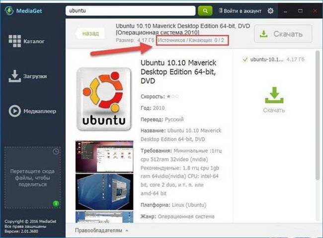Open settings via the gear icon
The width and height of the screenshot is (323, 238).
click(x=270, y=11)
